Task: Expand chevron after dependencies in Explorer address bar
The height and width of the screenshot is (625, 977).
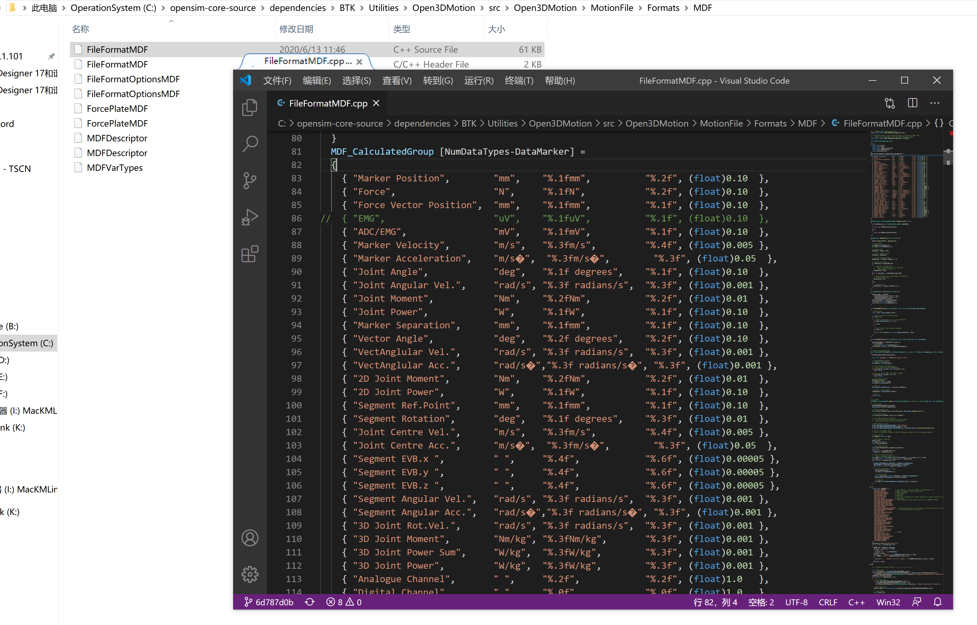Action: point(333,8)
